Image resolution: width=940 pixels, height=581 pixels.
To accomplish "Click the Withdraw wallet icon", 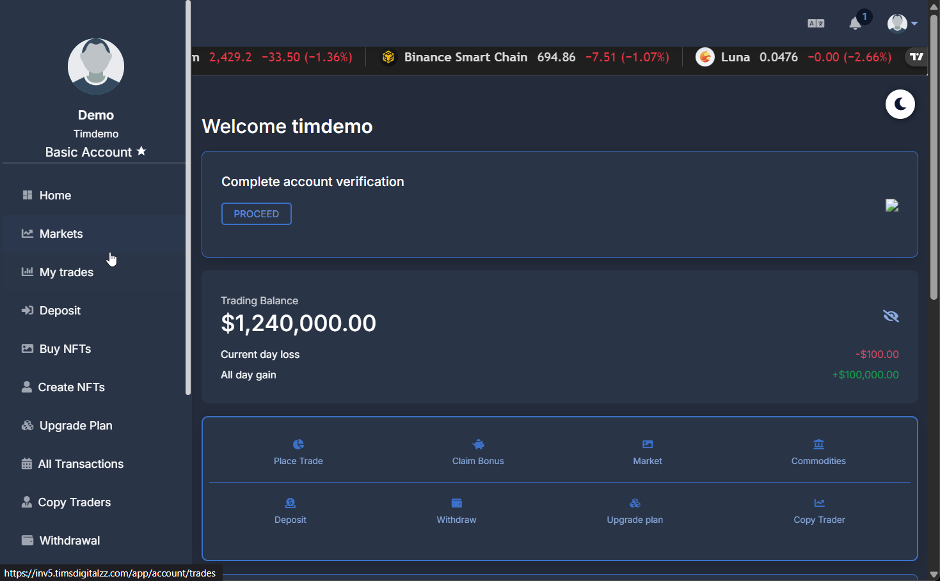I will pyautogui.click(x=456, y=503).
